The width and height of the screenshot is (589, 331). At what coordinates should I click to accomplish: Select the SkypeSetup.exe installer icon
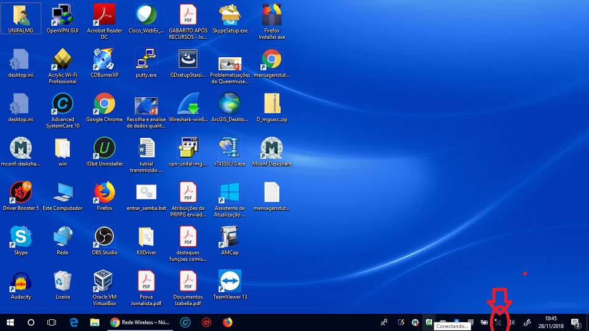(x=230, y=18)
